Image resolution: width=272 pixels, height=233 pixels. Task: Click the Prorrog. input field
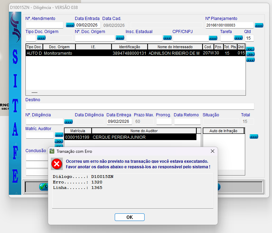pos(164,121)
